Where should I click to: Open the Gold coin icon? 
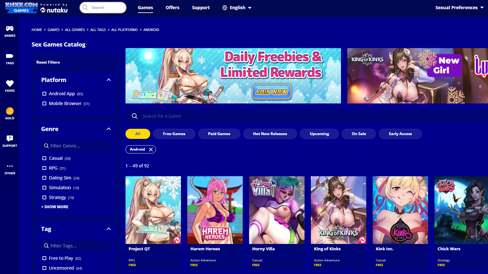(10, 111)
